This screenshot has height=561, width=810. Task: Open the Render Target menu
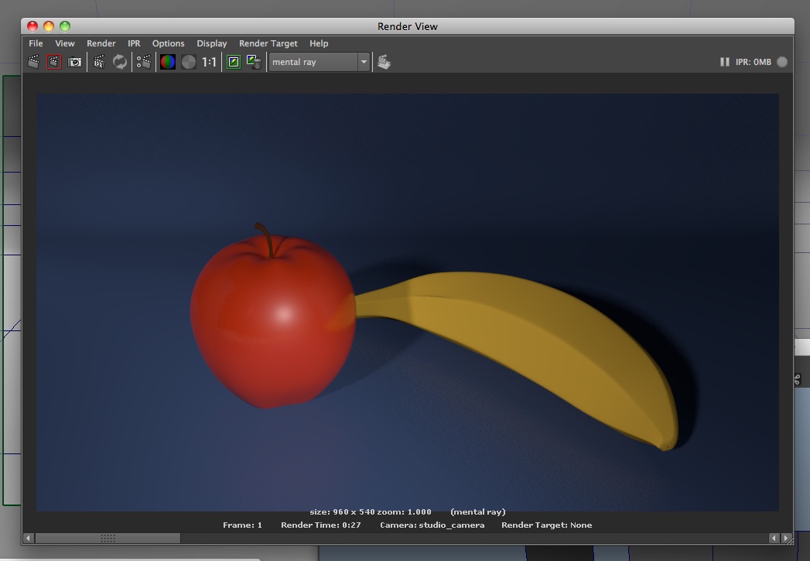point(268,43)
